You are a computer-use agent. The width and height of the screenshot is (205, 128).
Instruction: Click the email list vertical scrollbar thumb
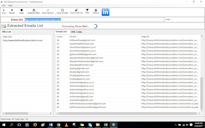click(x=201, y=93)
